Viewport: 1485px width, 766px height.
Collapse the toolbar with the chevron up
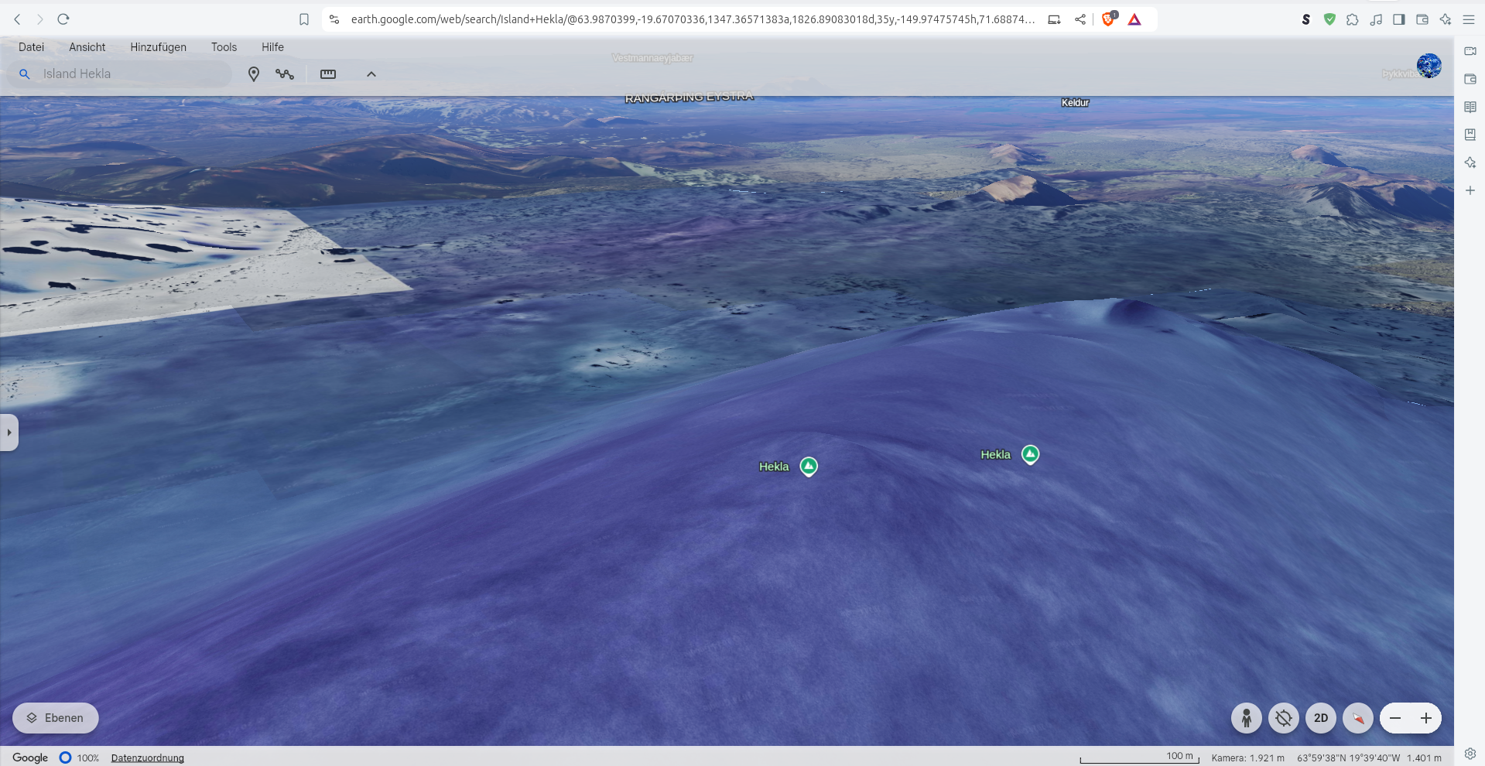[371, 74]
